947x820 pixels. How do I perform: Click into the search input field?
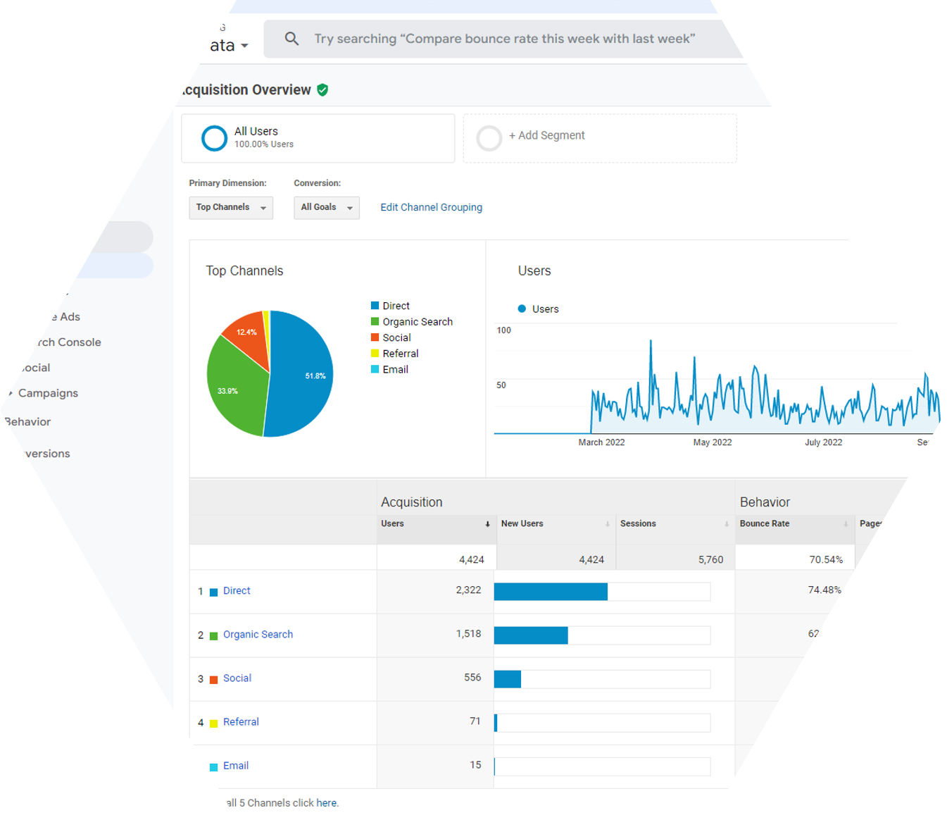click(x=503, y=39)
